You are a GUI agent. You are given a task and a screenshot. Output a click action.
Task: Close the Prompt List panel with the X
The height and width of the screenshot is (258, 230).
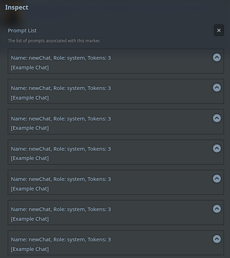219,30
